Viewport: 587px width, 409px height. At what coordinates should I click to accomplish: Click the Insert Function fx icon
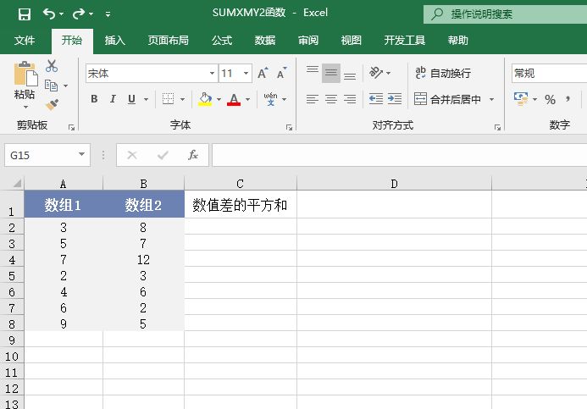(x=193, y=155)
